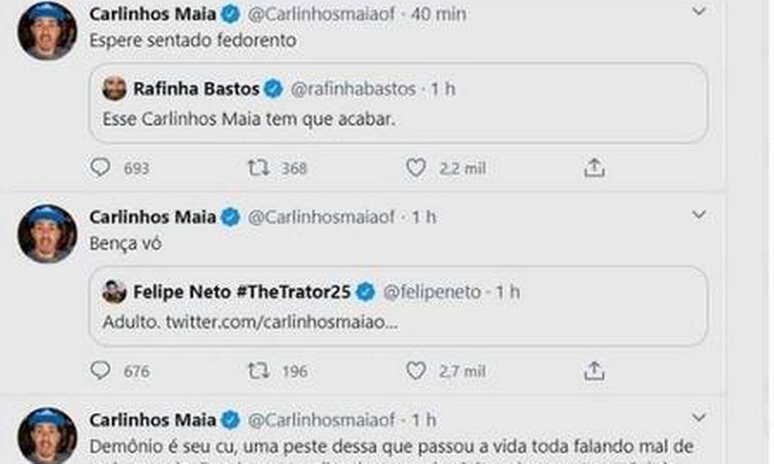Click Carlinhos Maia avatar on the top tweet
The height and width of the screenshot is (464, 774).
pyautogui.click(x=47, y=30)
